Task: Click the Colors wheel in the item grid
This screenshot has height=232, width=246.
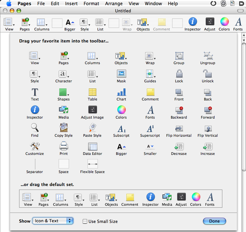Action: click(x=122, y=110)
